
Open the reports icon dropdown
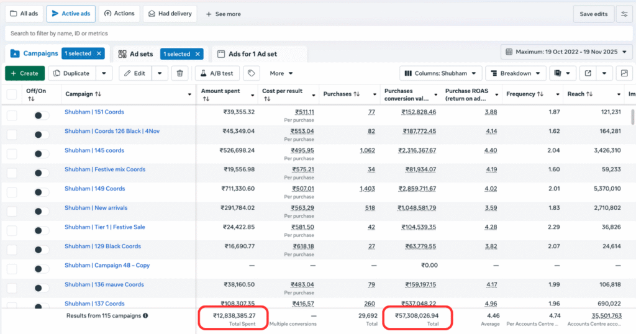563,73
